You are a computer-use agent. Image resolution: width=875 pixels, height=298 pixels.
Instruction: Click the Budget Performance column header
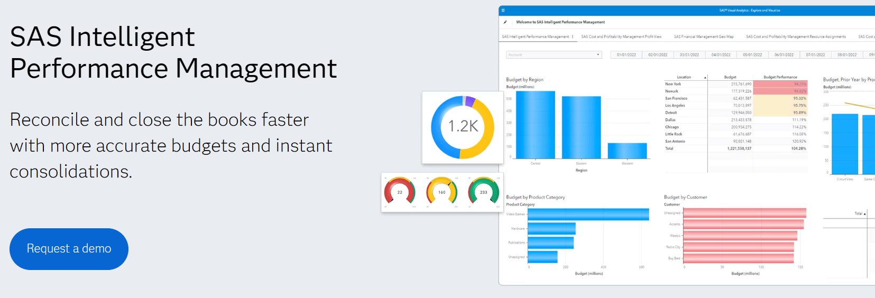(780, 77)
